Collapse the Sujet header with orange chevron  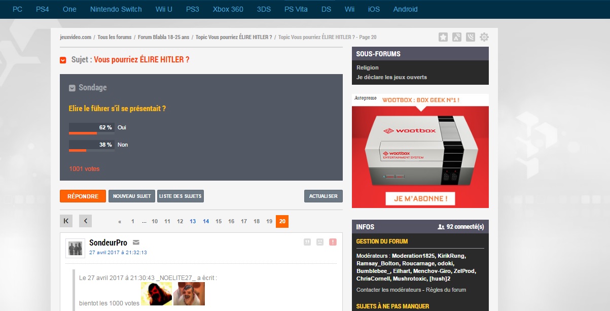[63, 60]
